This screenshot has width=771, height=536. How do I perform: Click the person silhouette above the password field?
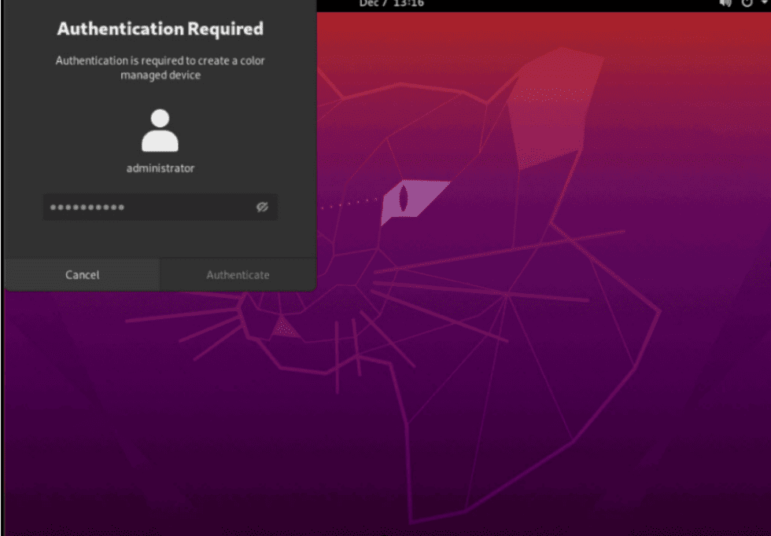(160, 134)
